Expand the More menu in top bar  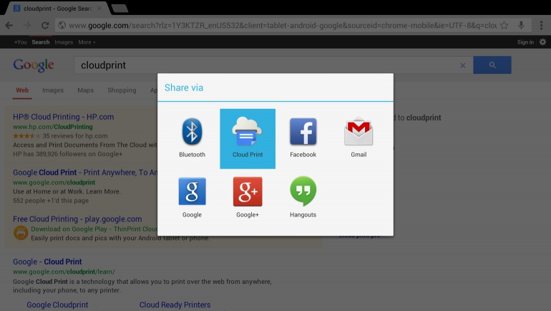click(87, 42)
